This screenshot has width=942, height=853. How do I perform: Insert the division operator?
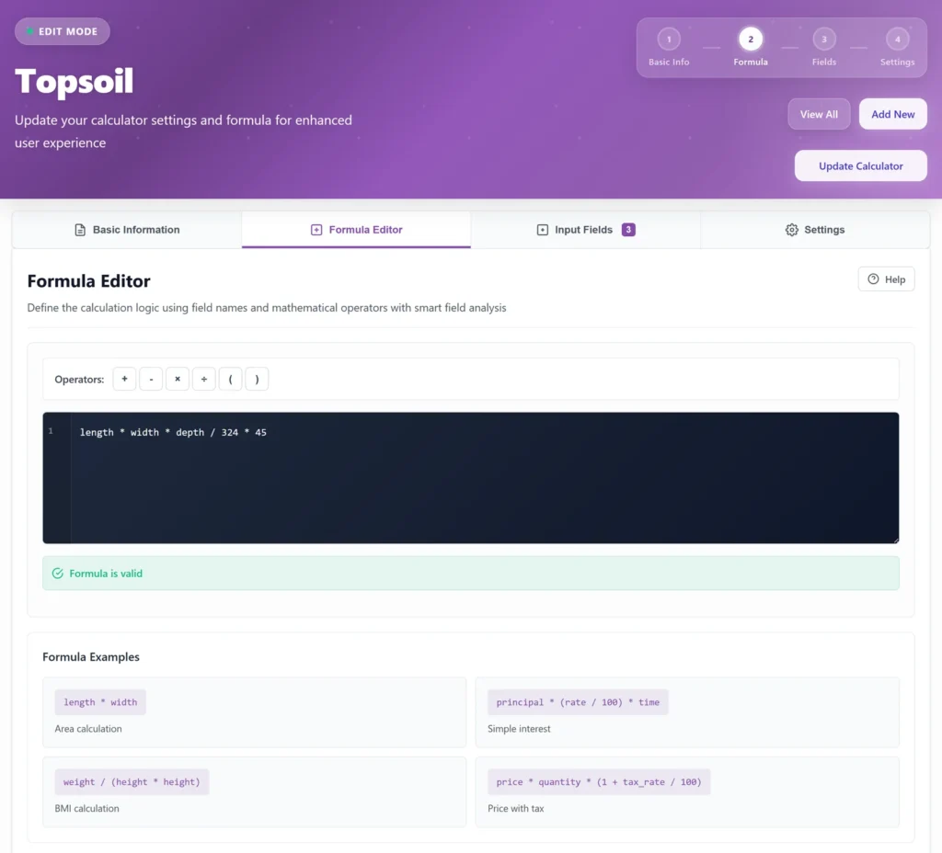point(203,379)
